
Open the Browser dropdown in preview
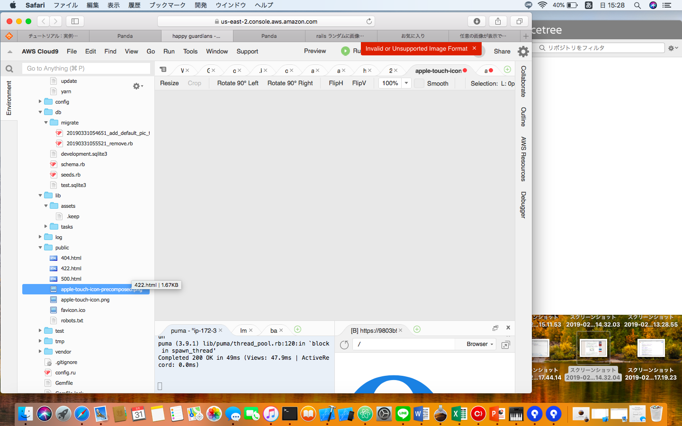tap(480, 344)
